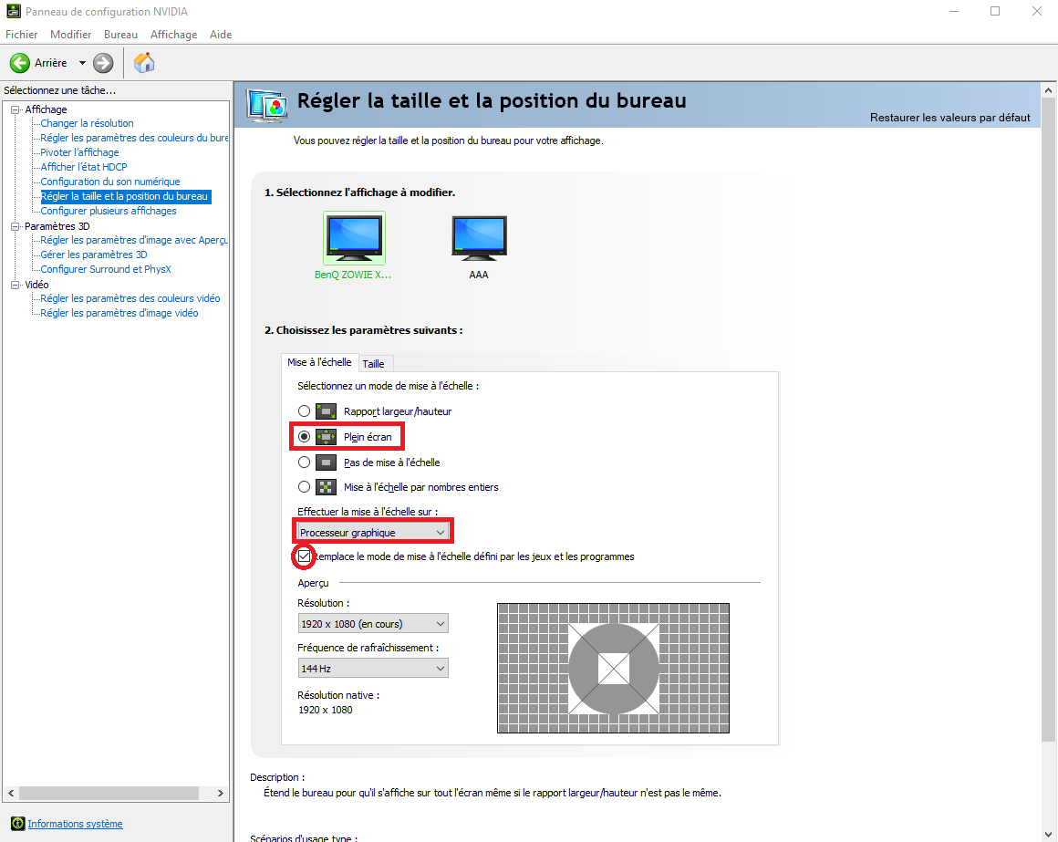Click task pane scroll right arrow
1058x842 pixels.
(221, 793)
